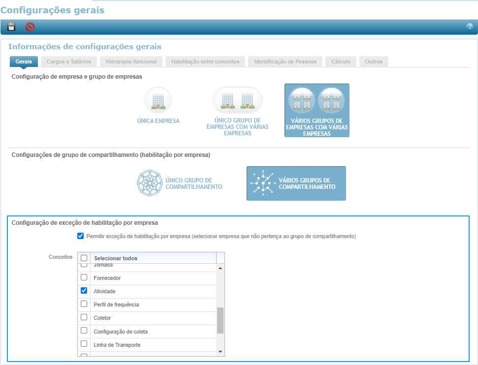Pick the Único Grupo de Compartilhamento icon
The width and height of the screenshot is (478, 365).
[x=149, y=183]
